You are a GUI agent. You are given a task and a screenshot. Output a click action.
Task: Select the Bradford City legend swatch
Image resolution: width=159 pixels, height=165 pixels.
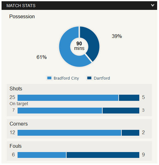tap(49, 78)
